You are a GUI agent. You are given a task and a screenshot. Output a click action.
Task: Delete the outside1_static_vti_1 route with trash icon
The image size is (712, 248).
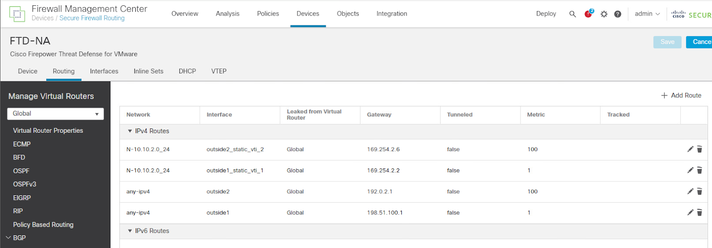[x=700, y=170]
